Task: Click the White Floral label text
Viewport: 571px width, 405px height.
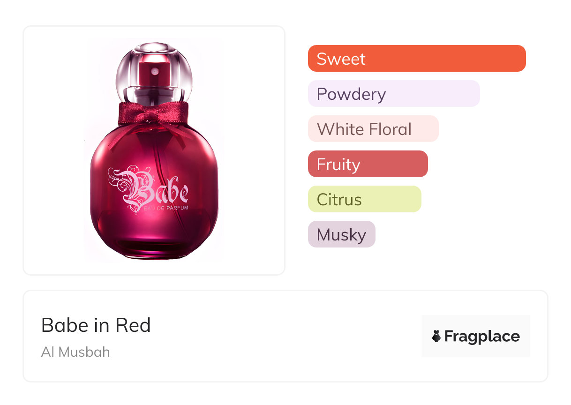Action: [x=364, y=129]
